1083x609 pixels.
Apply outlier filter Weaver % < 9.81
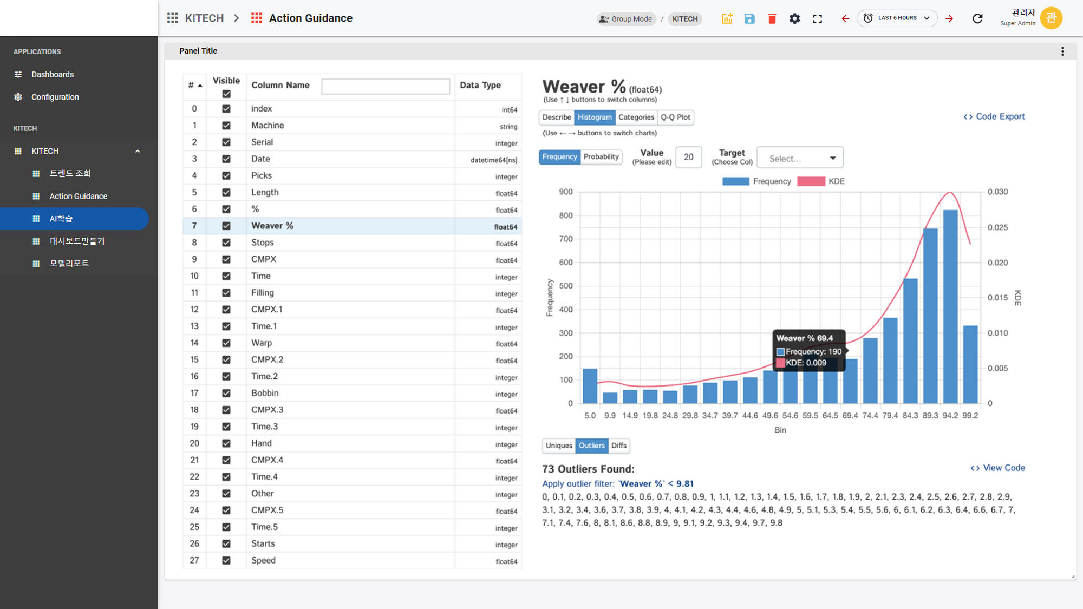[618, 484]
